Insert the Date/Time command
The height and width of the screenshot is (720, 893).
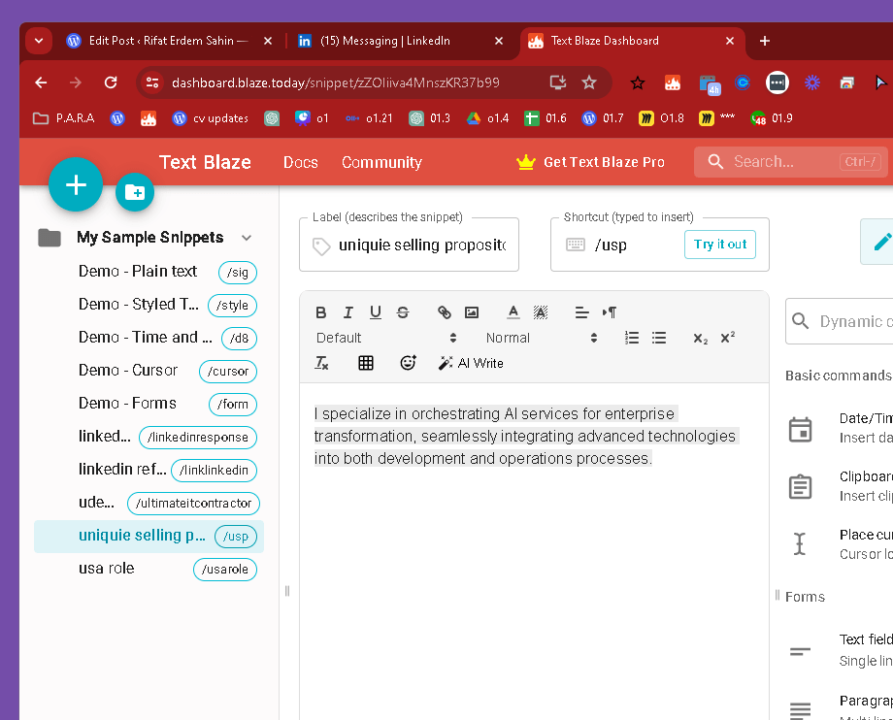pyautogui.click(x=840, y=428)
